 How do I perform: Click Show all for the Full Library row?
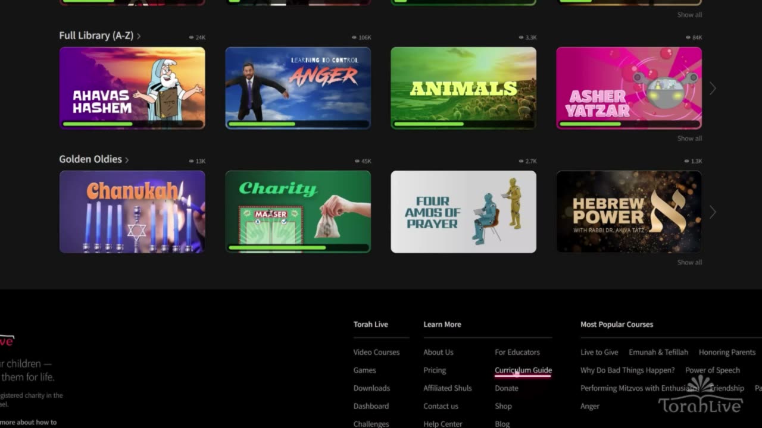(689, 139)
